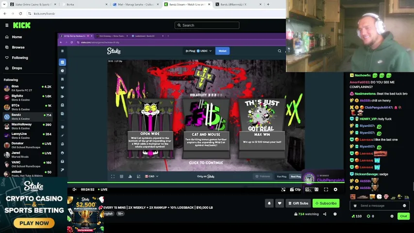Image resolution: width=414 pixels, height=233 pixels.
Task: Click the Wallet button in Stake
Action: (222, 51)
